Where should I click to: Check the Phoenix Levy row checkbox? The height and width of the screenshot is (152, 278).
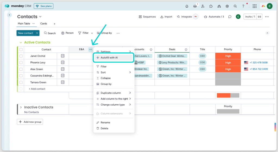pos(21,62)
